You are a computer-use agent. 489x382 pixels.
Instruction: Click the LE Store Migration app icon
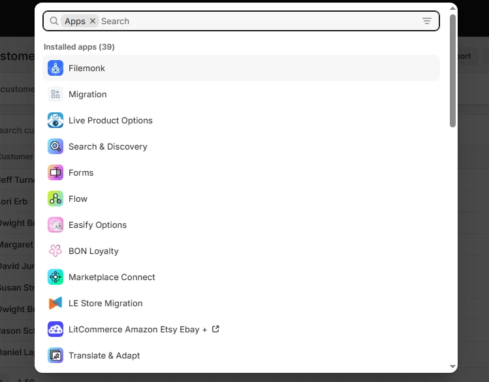[55, 303]
